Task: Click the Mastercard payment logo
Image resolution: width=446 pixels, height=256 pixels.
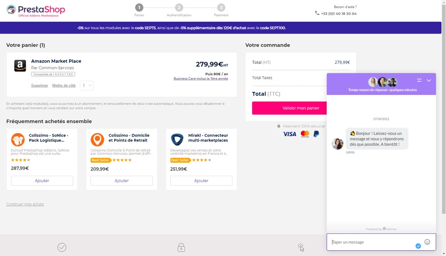Action: (x=305, y=134)
